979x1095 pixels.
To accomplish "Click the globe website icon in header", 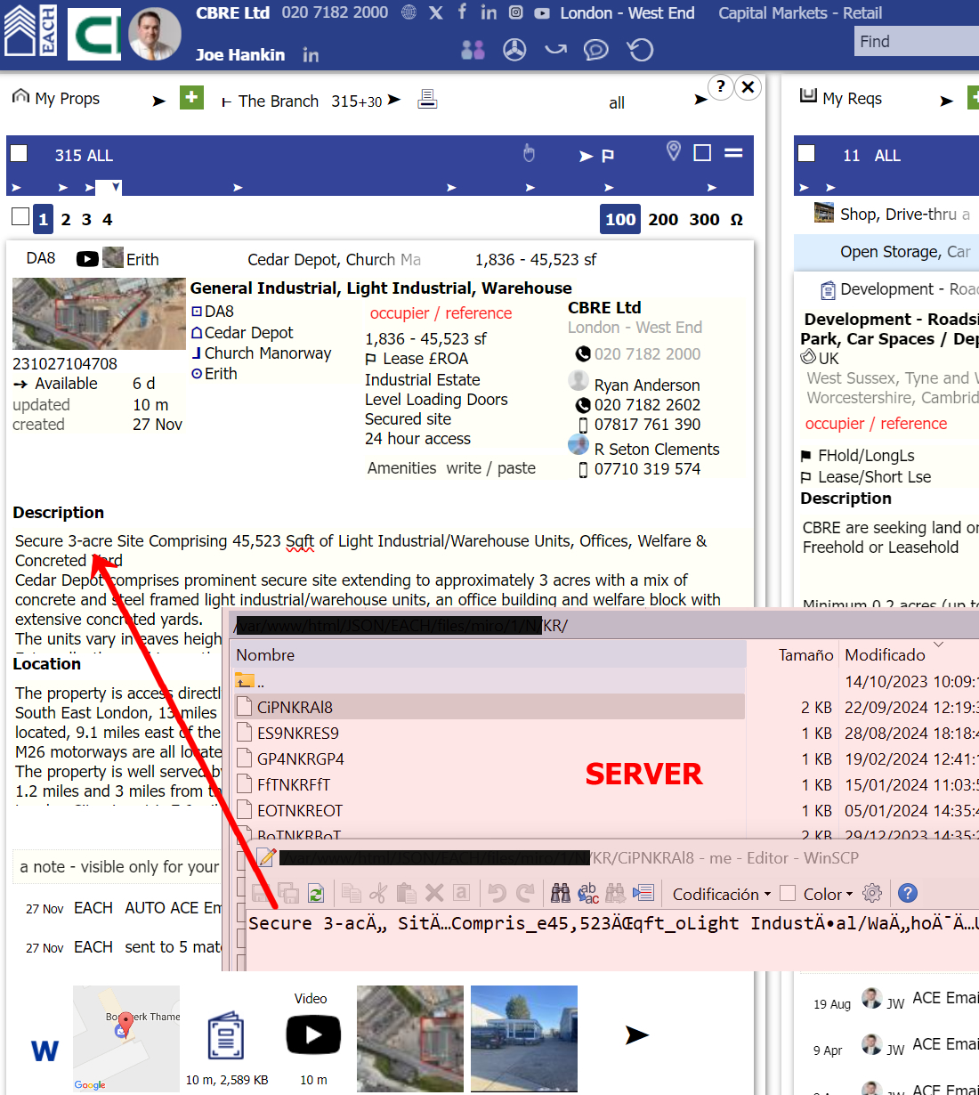I will (409, 12).
